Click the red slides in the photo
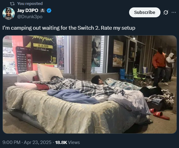Screen dimensions: 179x148 click(x=160, y=114)
